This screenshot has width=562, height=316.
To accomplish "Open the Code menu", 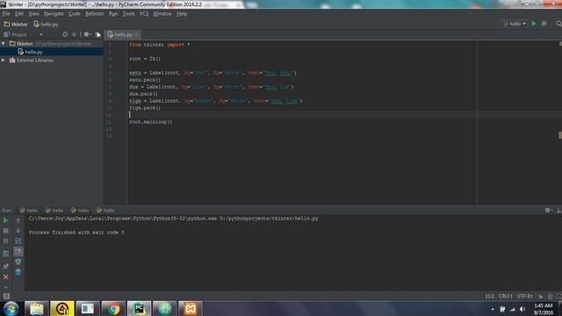I will pyautogui.click(x=74, y=14).
